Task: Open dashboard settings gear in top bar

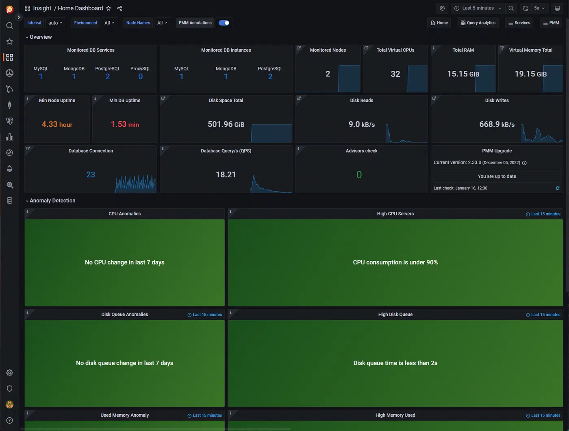Action: [x=442, y=8]
